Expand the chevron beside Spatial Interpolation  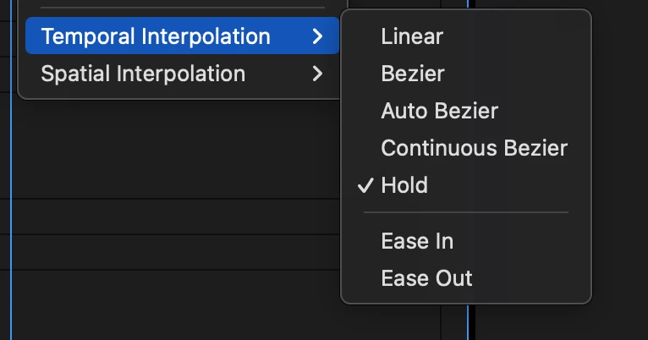(317, 74)
